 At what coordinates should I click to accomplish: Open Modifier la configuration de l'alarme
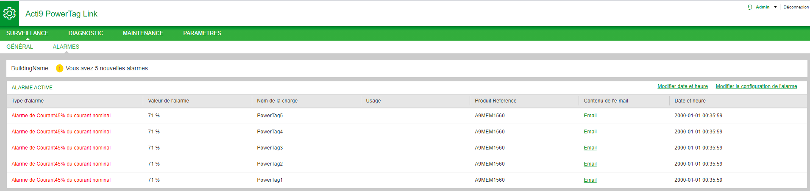(x=756, y=86)
